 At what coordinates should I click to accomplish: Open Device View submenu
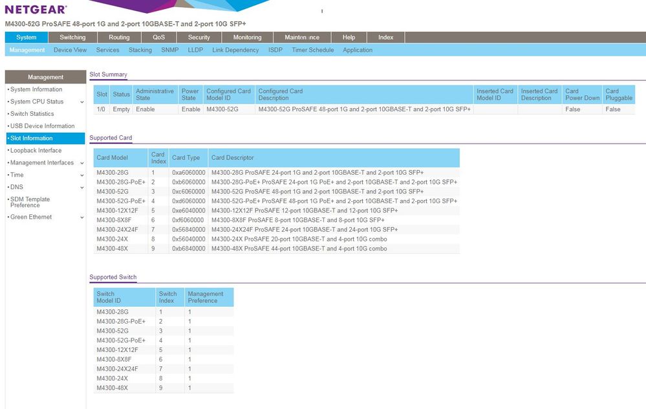(x=70, y=50)
